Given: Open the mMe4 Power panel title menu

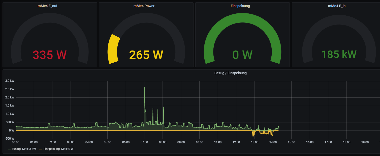Looking at the screenshot, I should click(144, 6).
